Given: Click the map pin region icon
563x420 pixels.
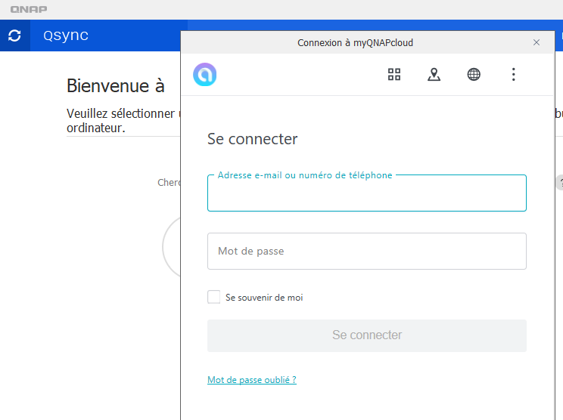Looking at the screenshot, I should point(434,74).
